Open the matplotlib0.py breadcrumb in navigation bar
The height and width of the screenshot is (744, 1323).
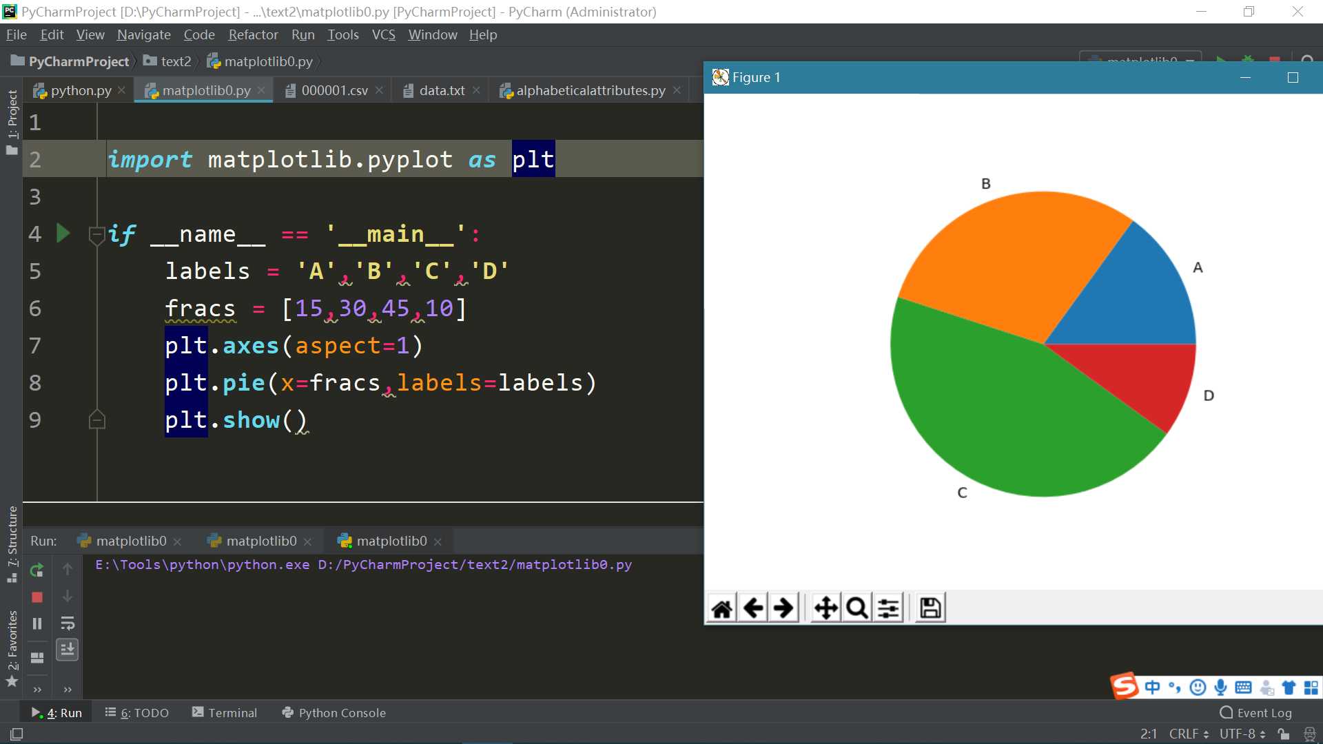tap(260, 61)
